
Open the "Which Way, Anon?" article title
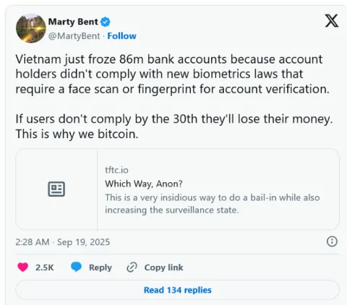pos(144,184)
